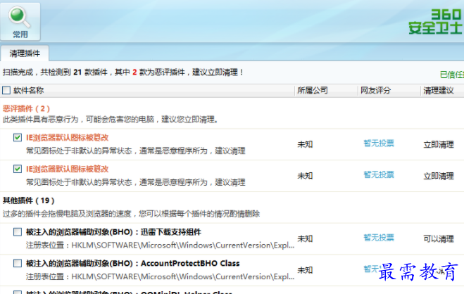Click the 其他插件 (19) group heading

[29, 201]
